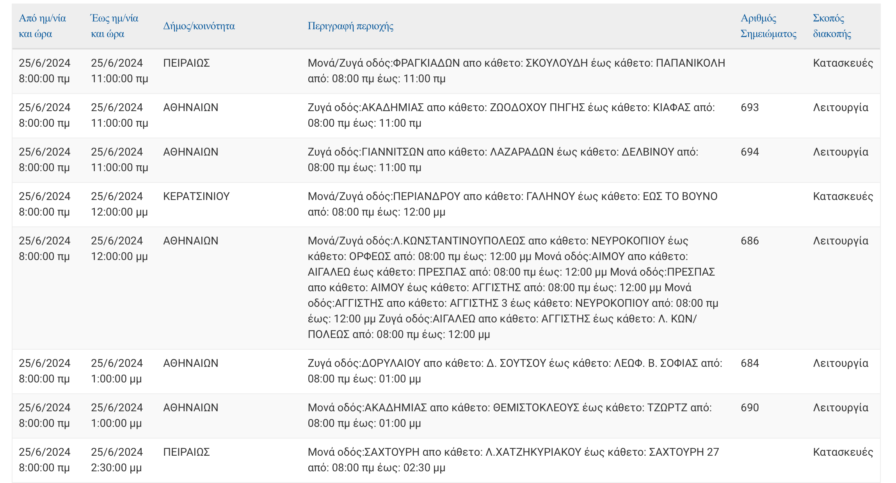Click the "Περιγραφή περιοχής" header link
896x483 pixels.
tap(350, 26)
